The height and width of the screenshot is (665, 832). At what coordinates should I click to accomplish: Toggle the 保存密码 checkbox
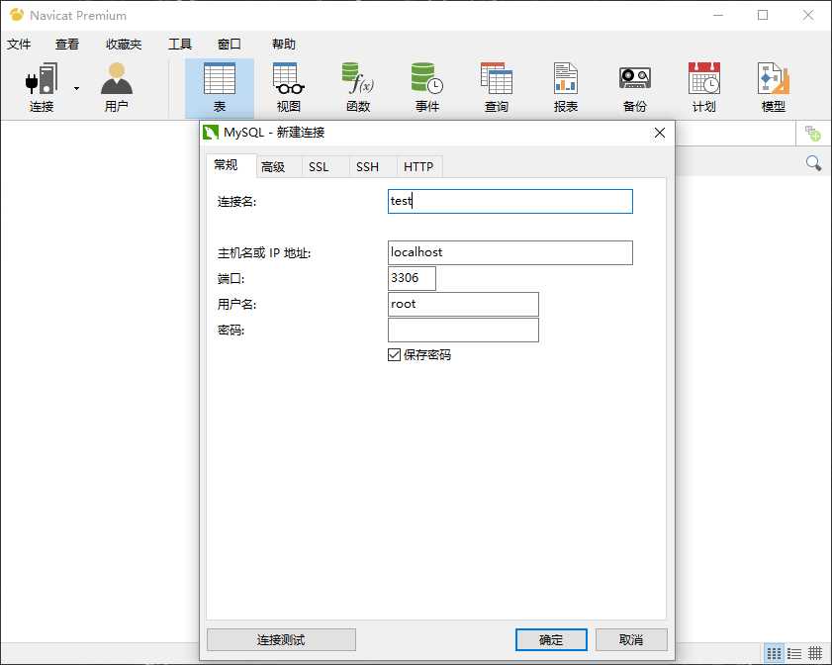pyautogui.click(x=394, y=354)
